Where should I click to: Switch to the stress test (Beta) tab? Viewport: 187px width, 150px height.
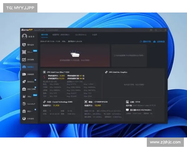[81, 35]
